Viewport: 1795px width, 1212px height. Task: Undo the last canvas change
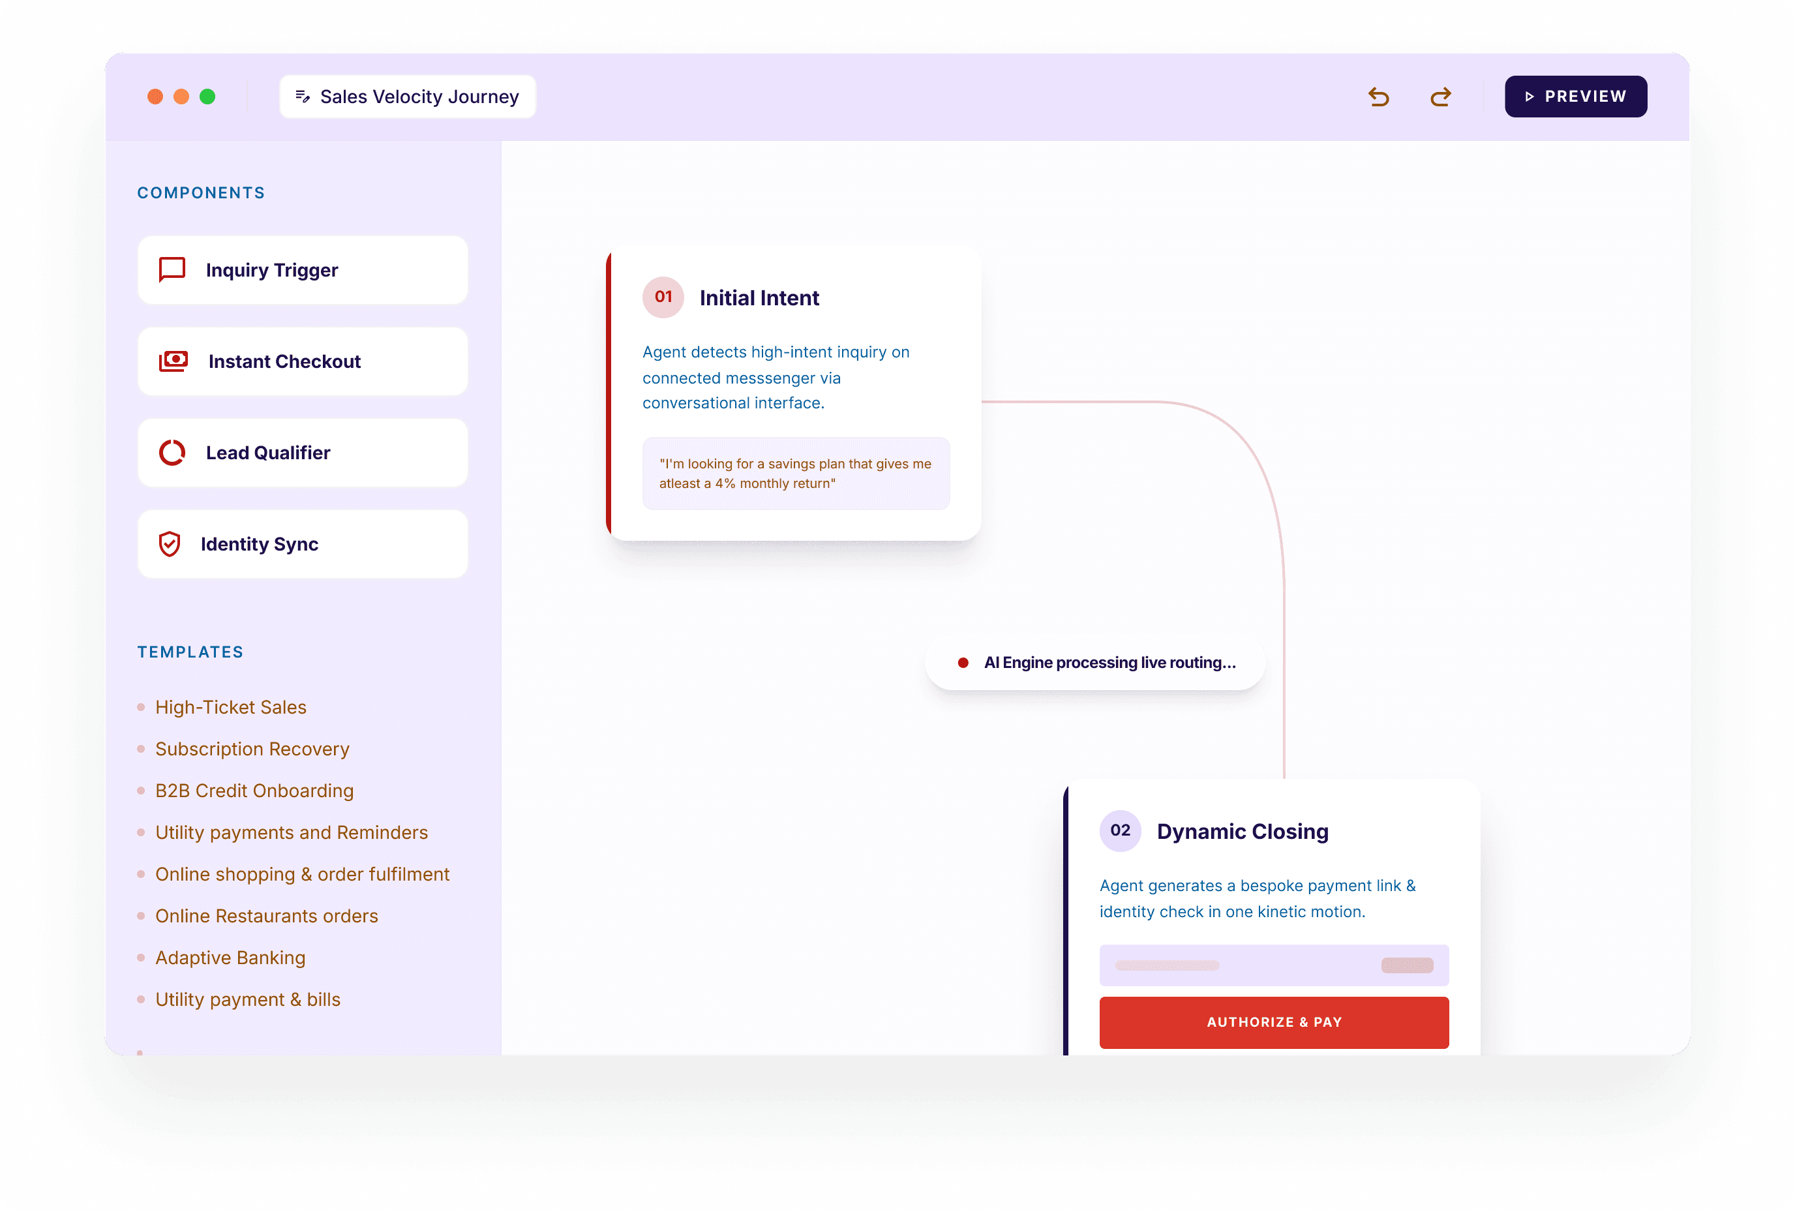pos(1380,96)
